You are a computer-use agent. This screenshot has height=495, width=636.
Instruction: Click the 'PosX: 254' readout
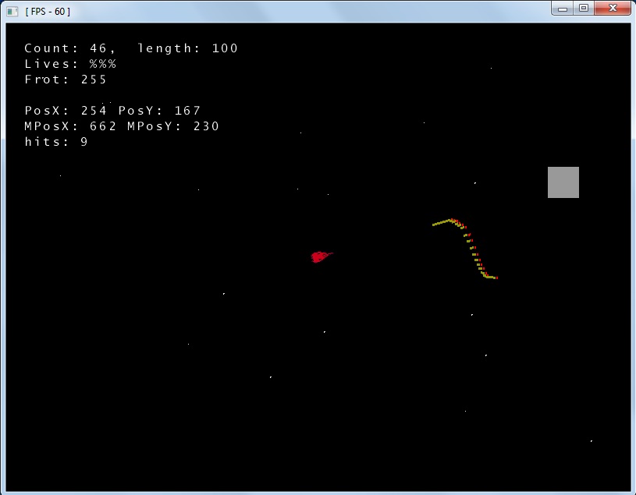click(x=66, y=111)
